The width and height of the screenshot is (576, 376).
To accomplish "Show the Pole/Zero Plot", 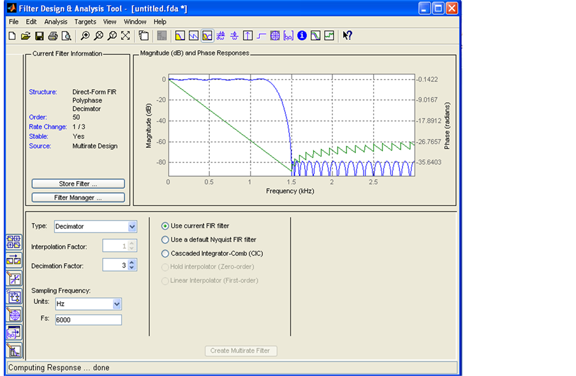I will pos(275,36).
